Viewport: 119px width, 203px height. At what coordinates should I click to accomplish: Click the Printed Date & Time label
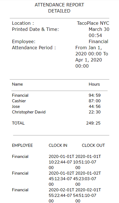[35, 29]
